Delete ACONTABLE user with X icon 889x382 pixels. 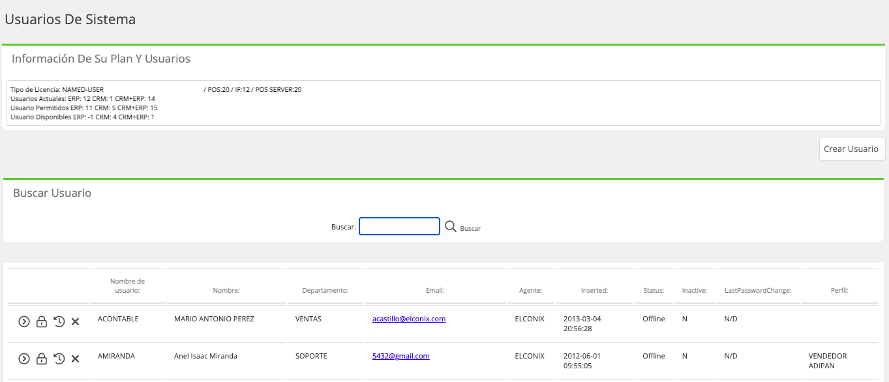75,321
